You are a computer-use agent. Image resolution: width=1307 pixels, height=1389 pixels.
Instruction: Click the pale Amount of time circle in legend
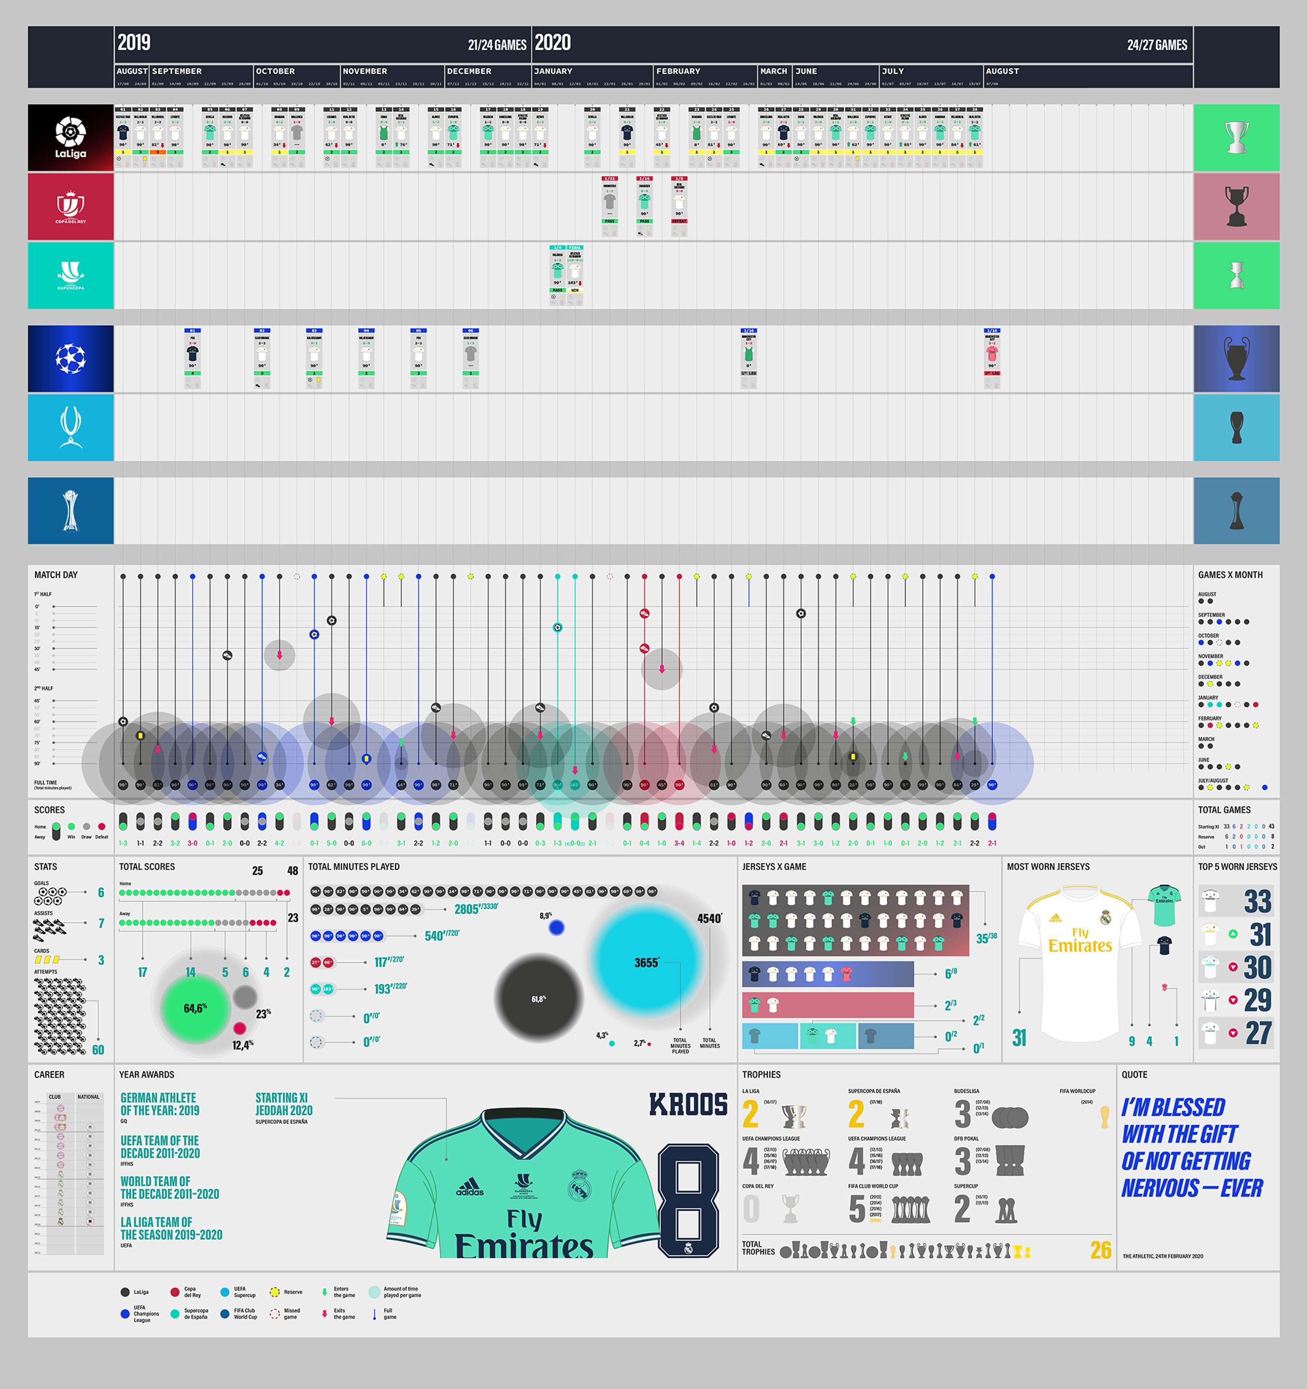pyautogui.click(x=374, y=1292)
